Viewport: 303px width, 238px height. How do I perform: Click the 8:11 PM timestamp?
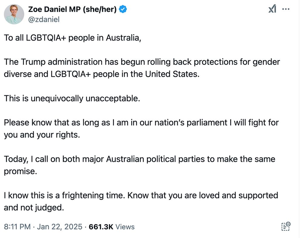(x=17, y=227)
